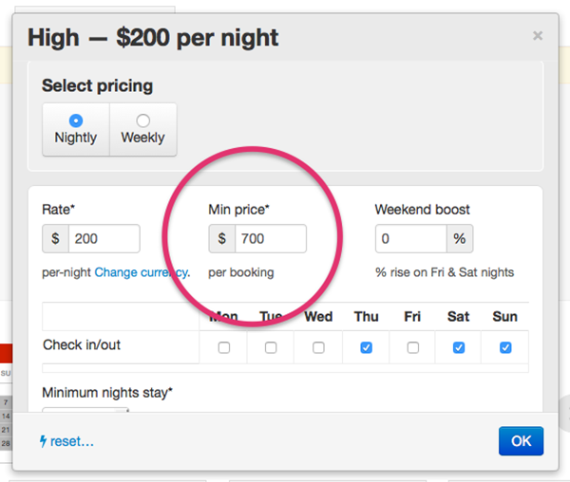Click the Weekend boost input field
The image size is (570, 482).
(411, 238)
